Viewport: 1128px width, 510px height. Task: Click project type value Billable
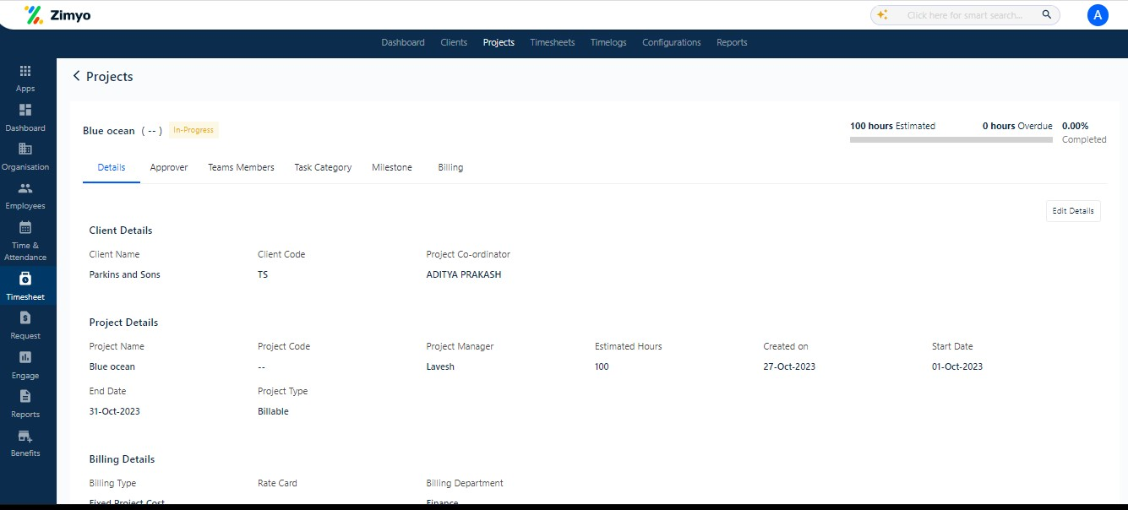[x=273, y=411]
